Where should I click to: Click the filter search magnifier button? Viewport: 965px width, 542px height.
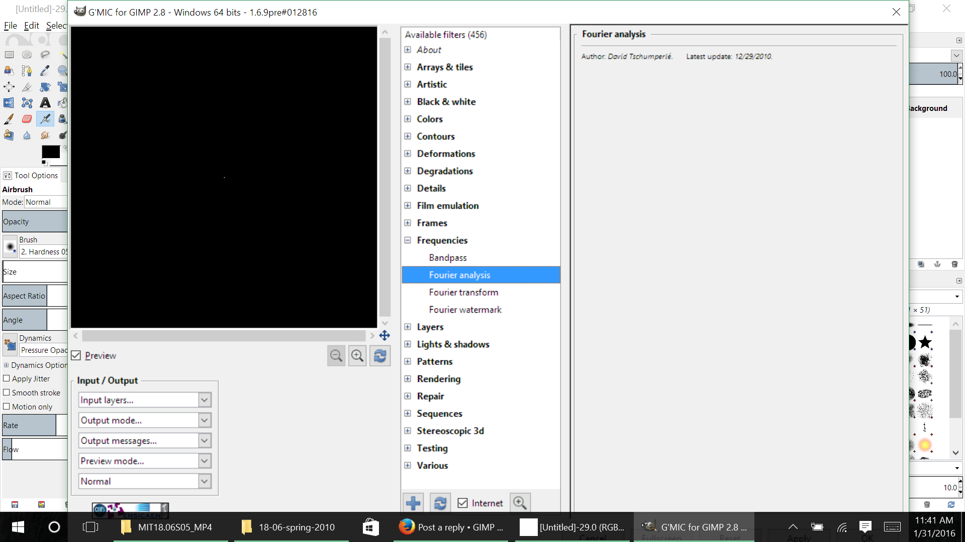click(x=520, y=503)
